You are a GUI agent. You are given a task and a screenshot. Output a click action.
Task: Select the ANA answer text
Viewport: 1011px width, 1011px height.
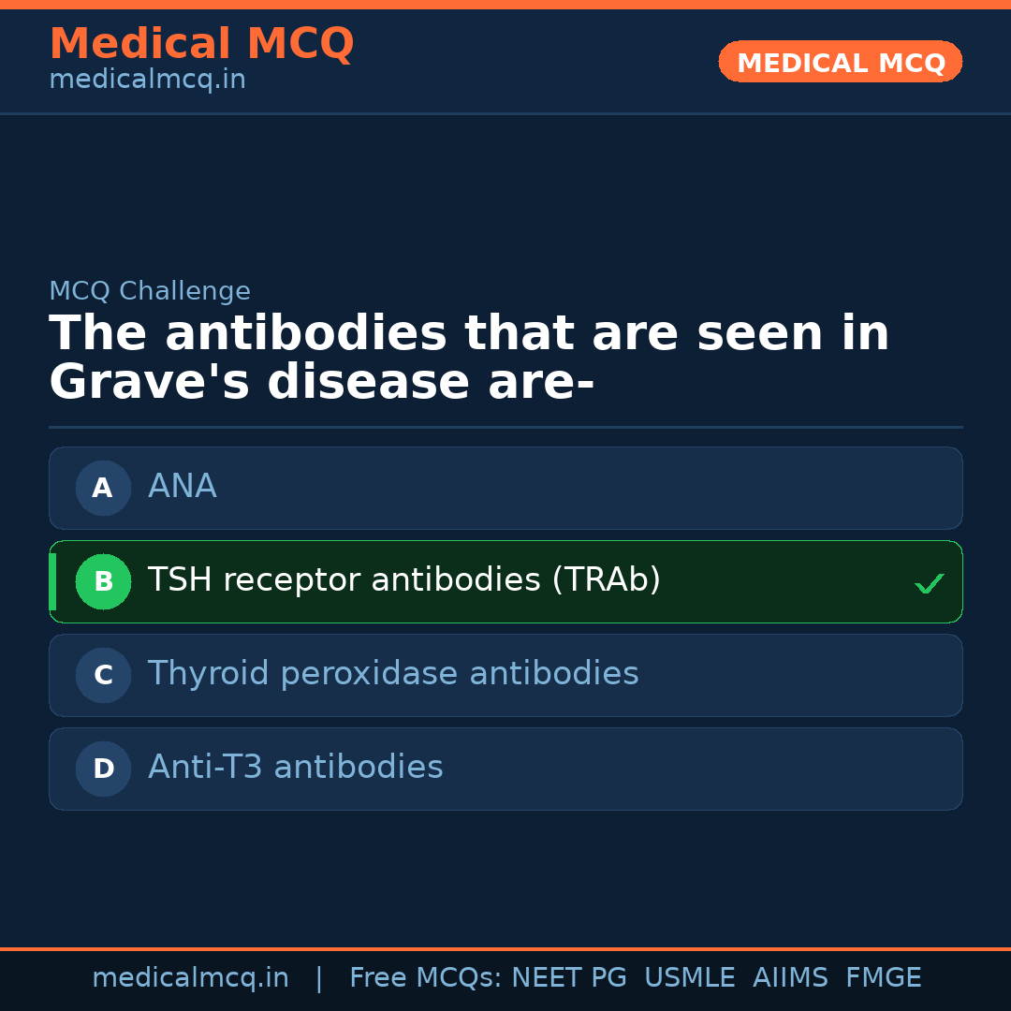pos(183,487)
